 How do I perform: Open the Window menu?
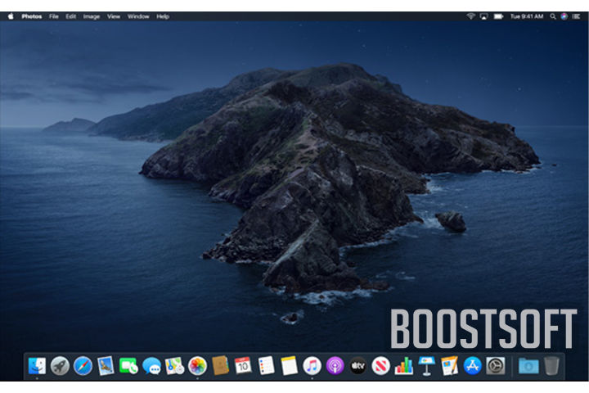[138, 16]
